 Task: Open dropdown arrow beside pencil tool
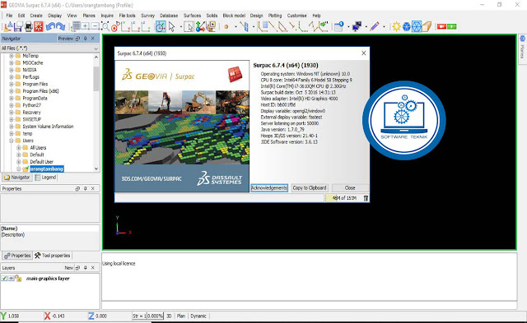[384, 27]
